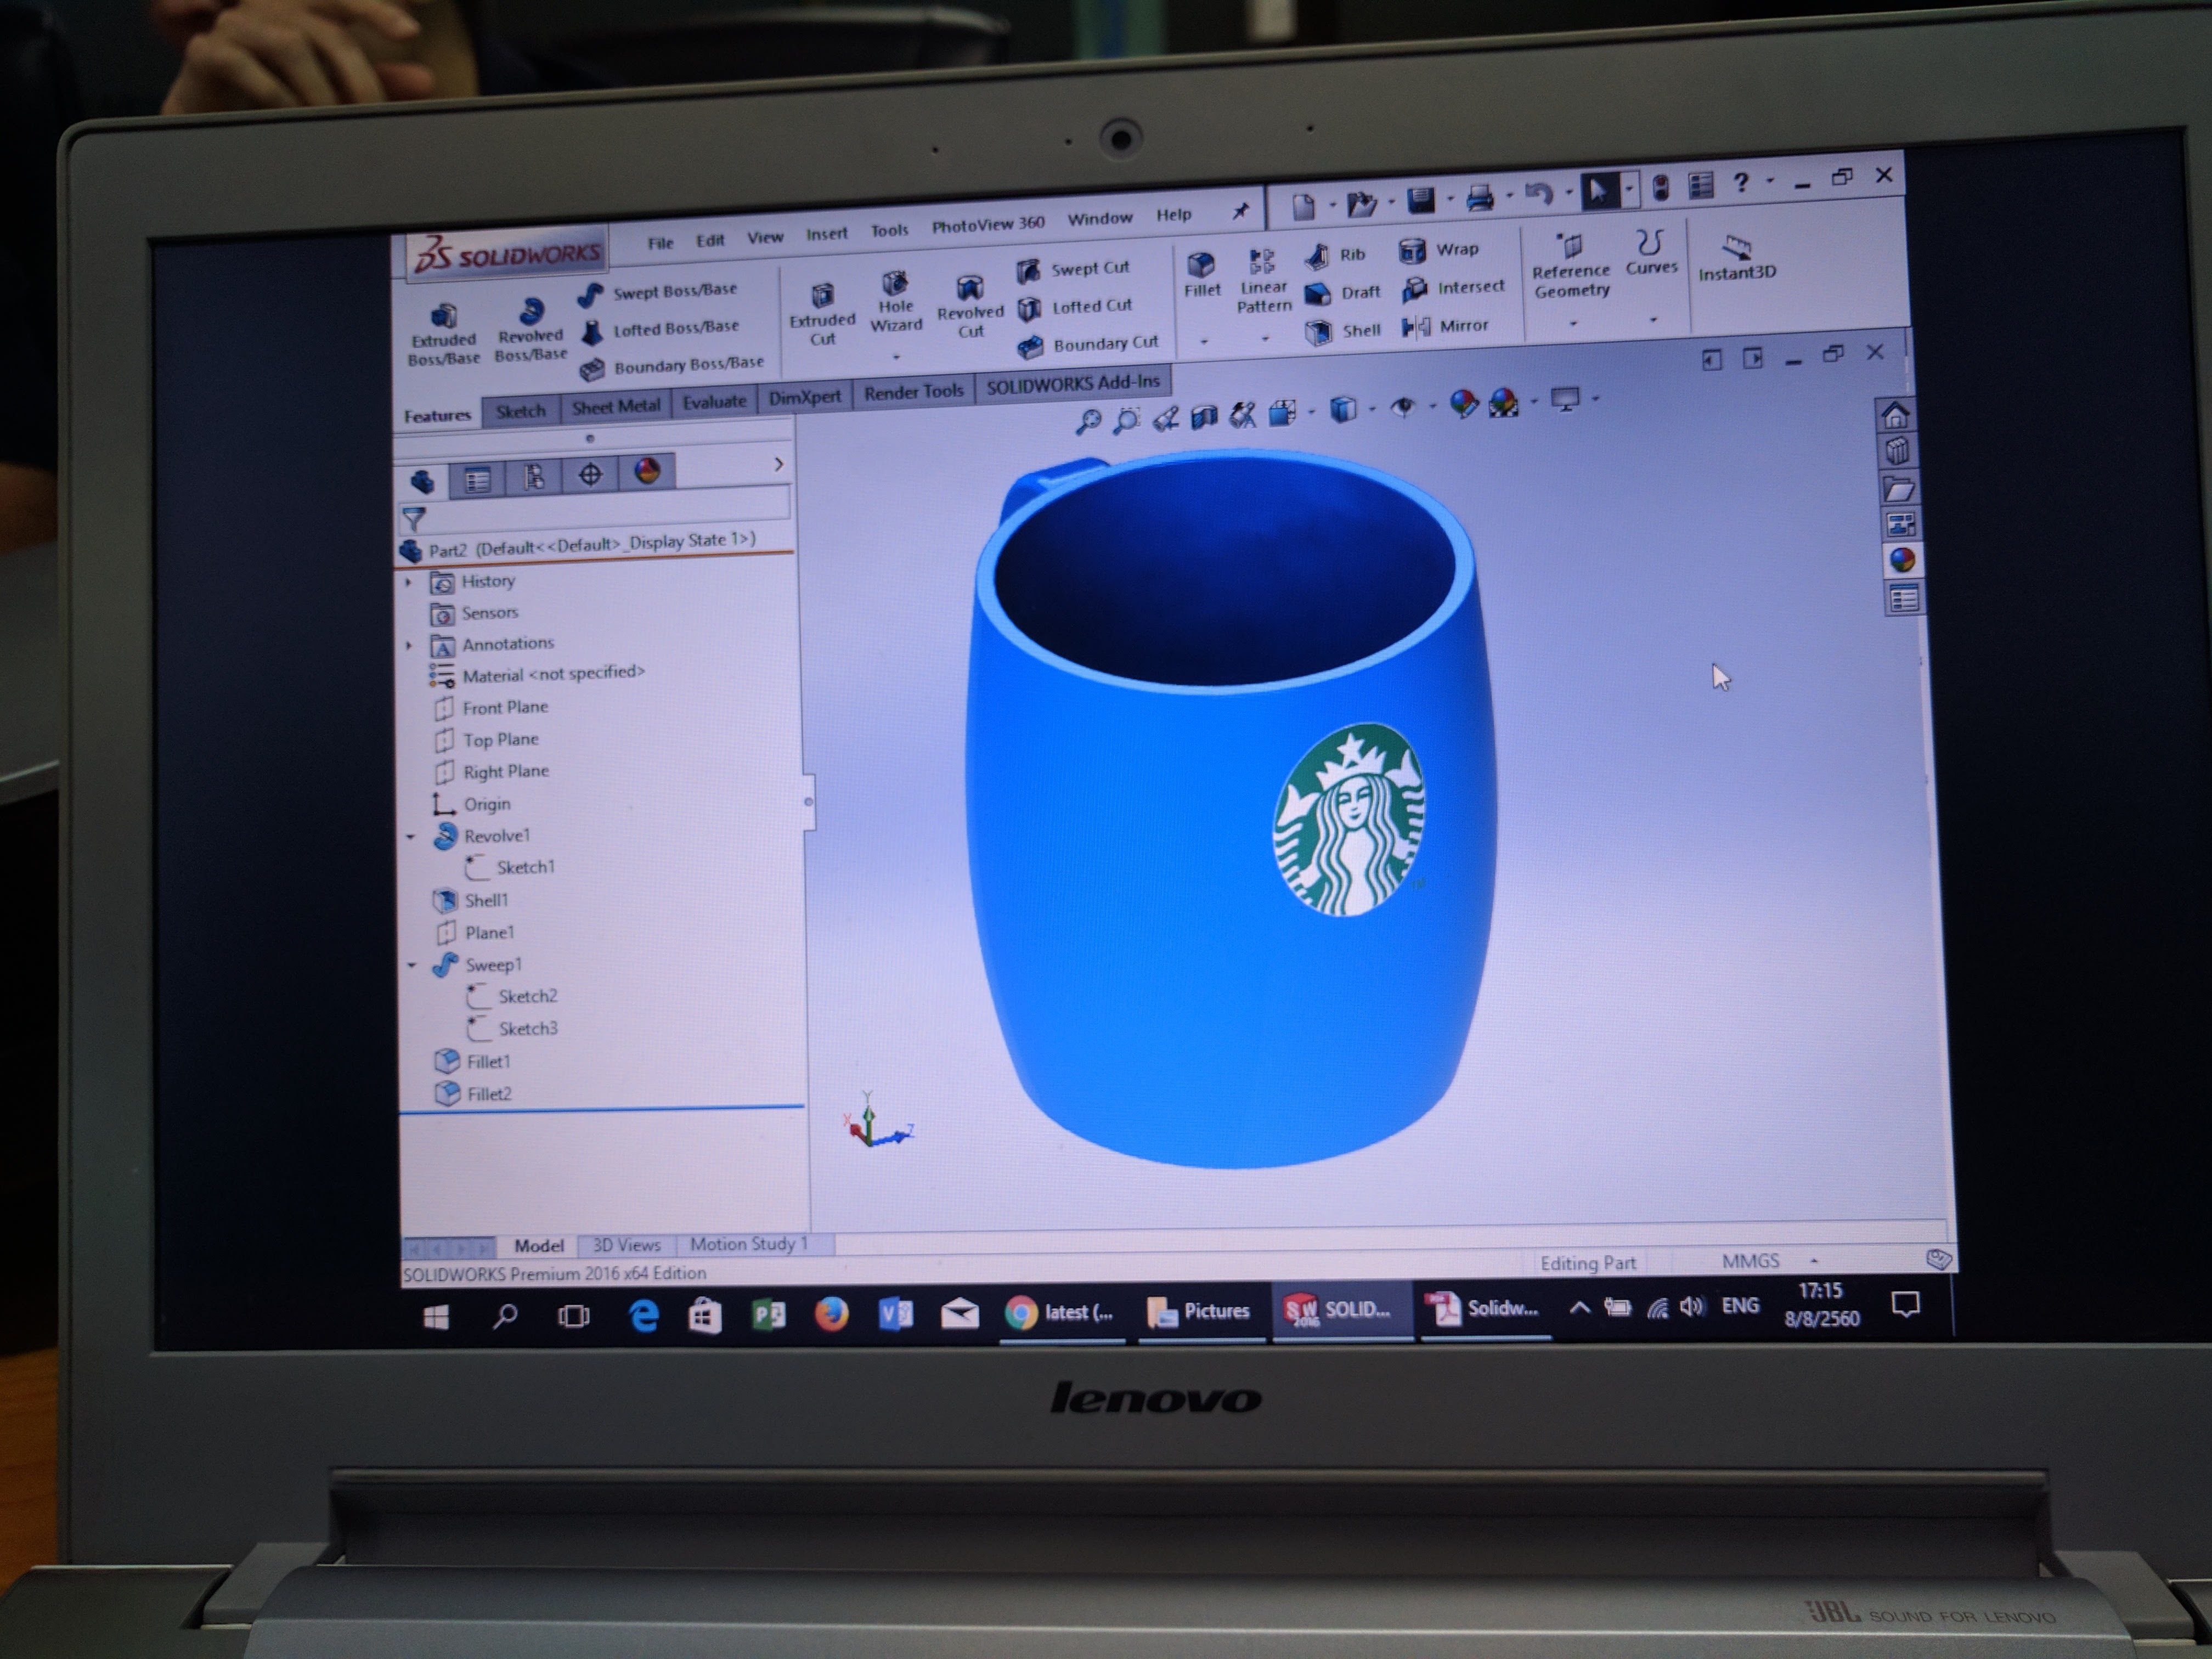Select Sketch1 in the feature tree
The height and width of the screenshot is (1659, 2212).
[x=525, y=868]
